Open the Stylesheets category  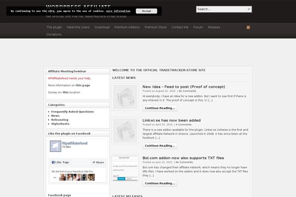point(60,124)
